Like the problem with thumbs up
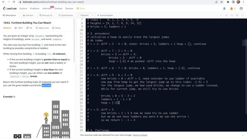247x139 pixels. coord(19,28)
